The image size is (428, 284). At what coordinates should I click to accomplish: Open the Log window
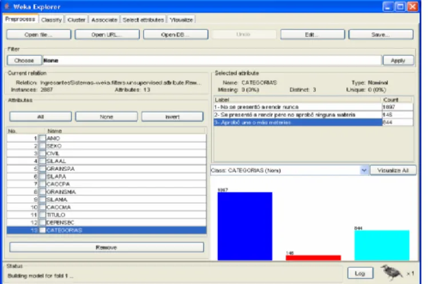(x=360, y=273)
